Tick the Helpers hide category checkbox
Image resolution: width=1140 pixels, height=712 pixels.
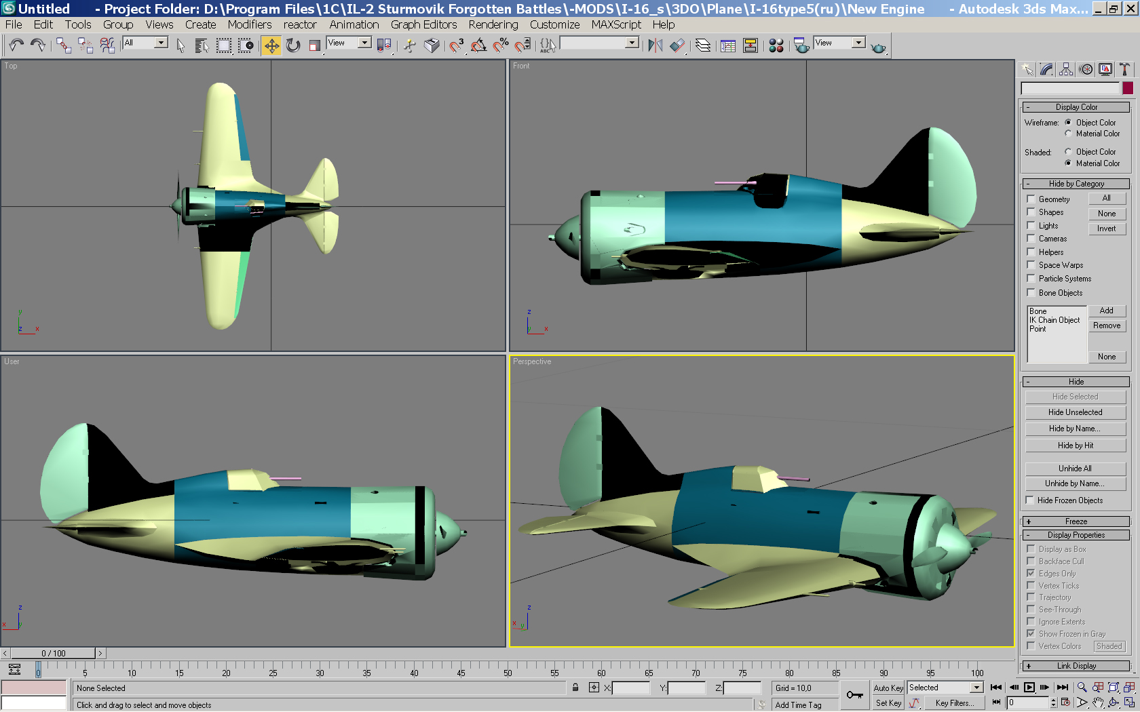1031,252
